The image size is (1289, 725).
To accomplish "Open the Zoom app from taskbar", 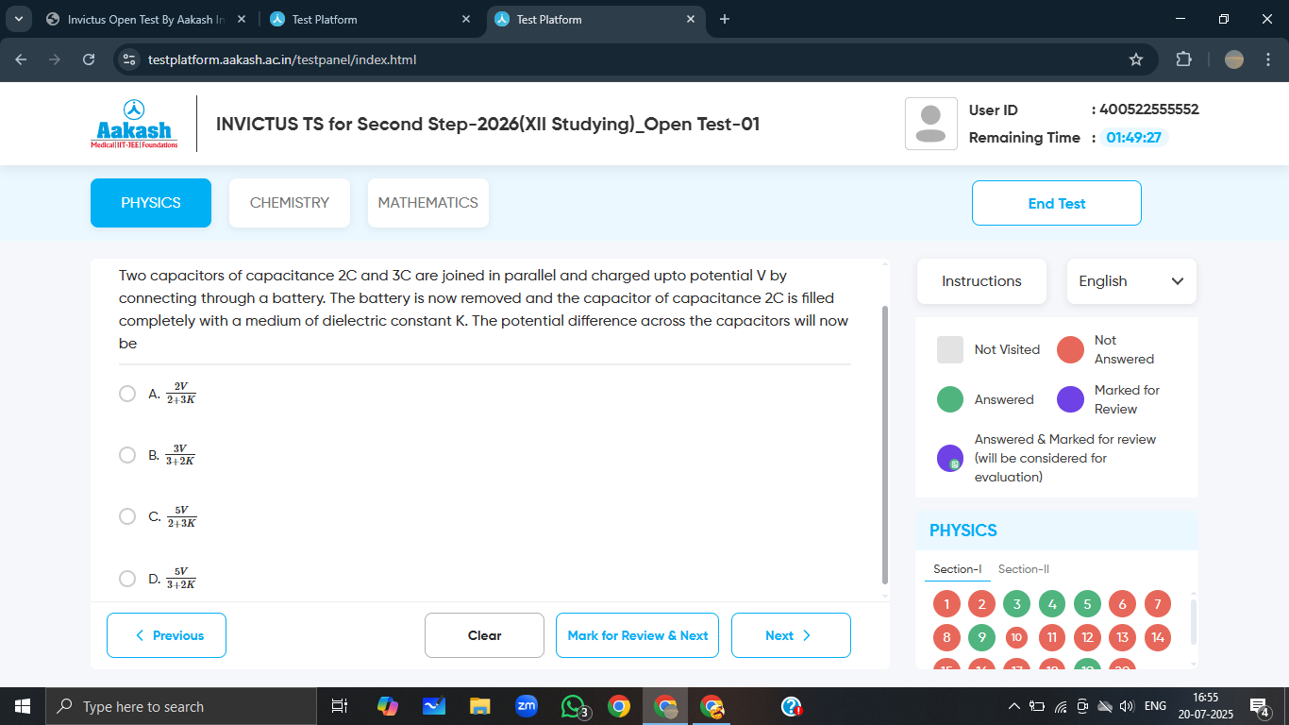I will tap(527, 706).
